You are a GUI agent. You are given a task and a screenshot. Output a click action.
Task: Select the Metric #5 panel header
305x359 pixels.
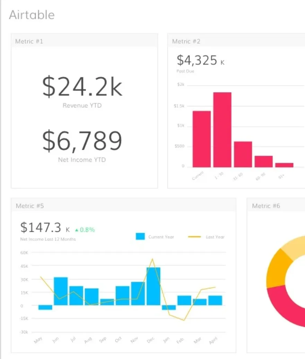point(123,205)
